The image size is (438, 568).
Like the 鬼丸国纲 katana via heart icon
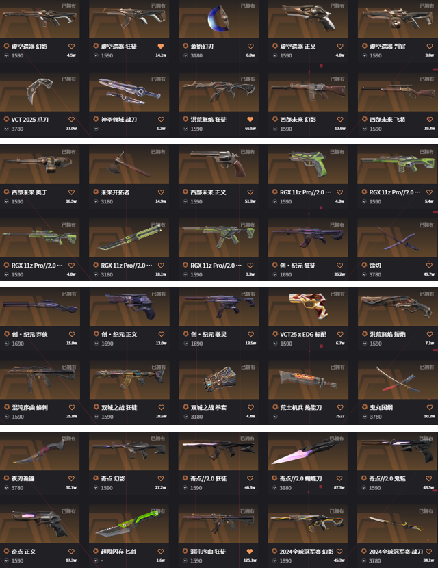429,408
